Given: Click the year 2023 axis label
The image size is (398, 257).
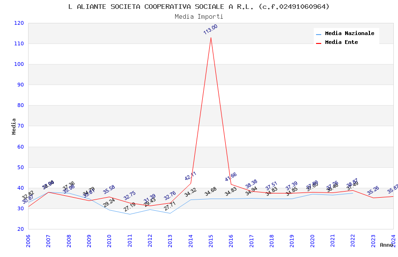Looking at the screenshot, I should [x=373, y=241].
